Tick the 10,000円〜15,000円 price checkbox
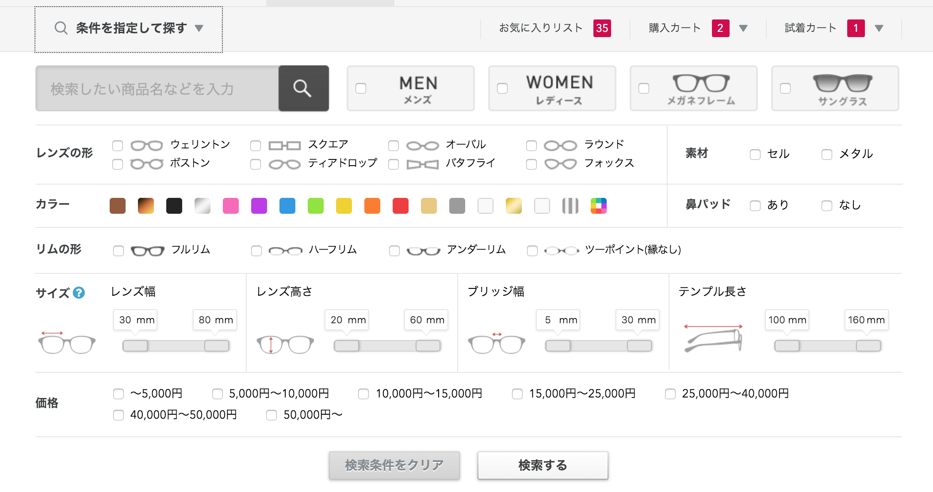Image resolution: width=933 pixels, height=492 pixels. [363, 394]
